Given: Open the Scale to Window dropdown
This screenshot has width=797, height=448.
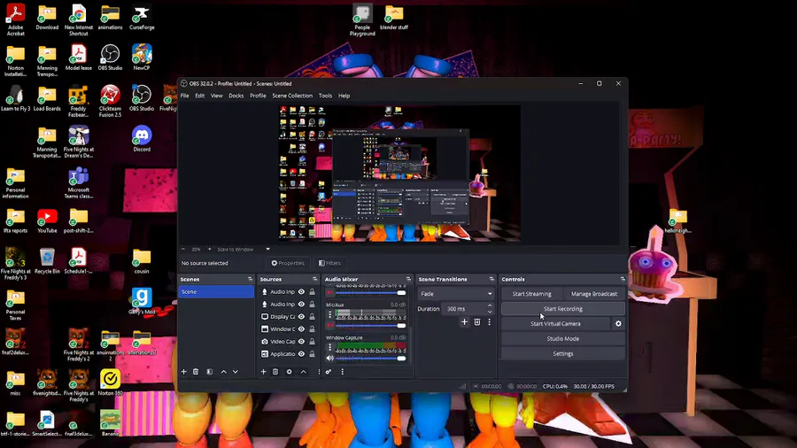Looking at the screenshot, I should 244,250.
